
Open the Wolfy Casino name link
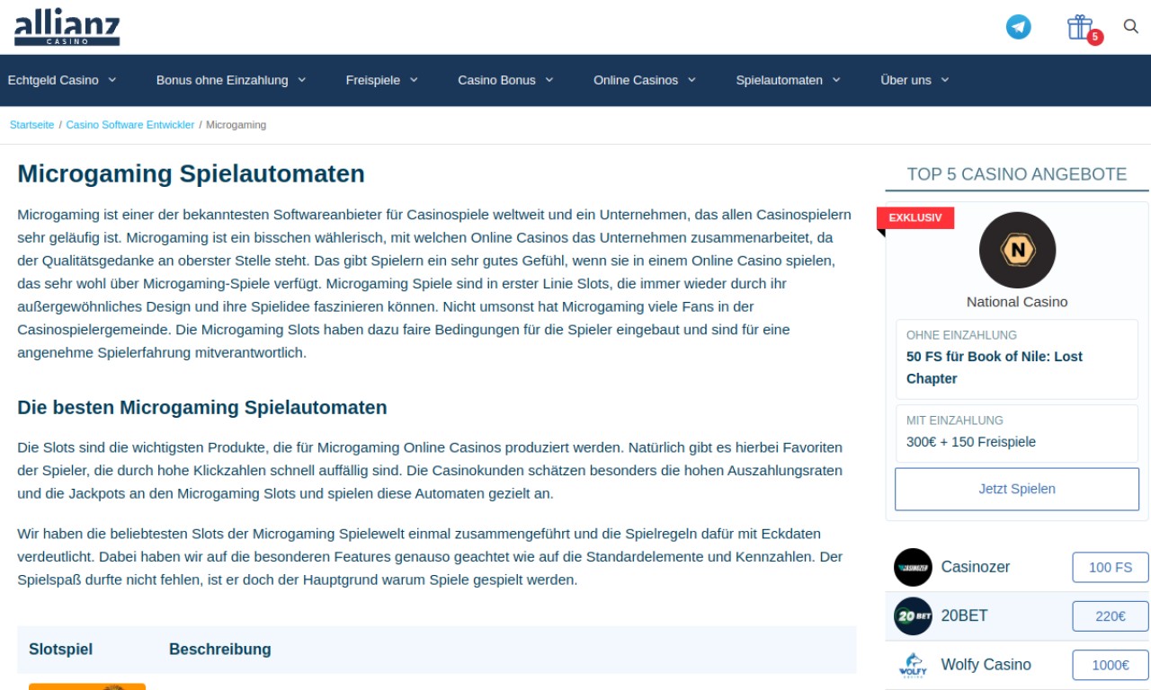pyautogui.click(x=986, y=665)
